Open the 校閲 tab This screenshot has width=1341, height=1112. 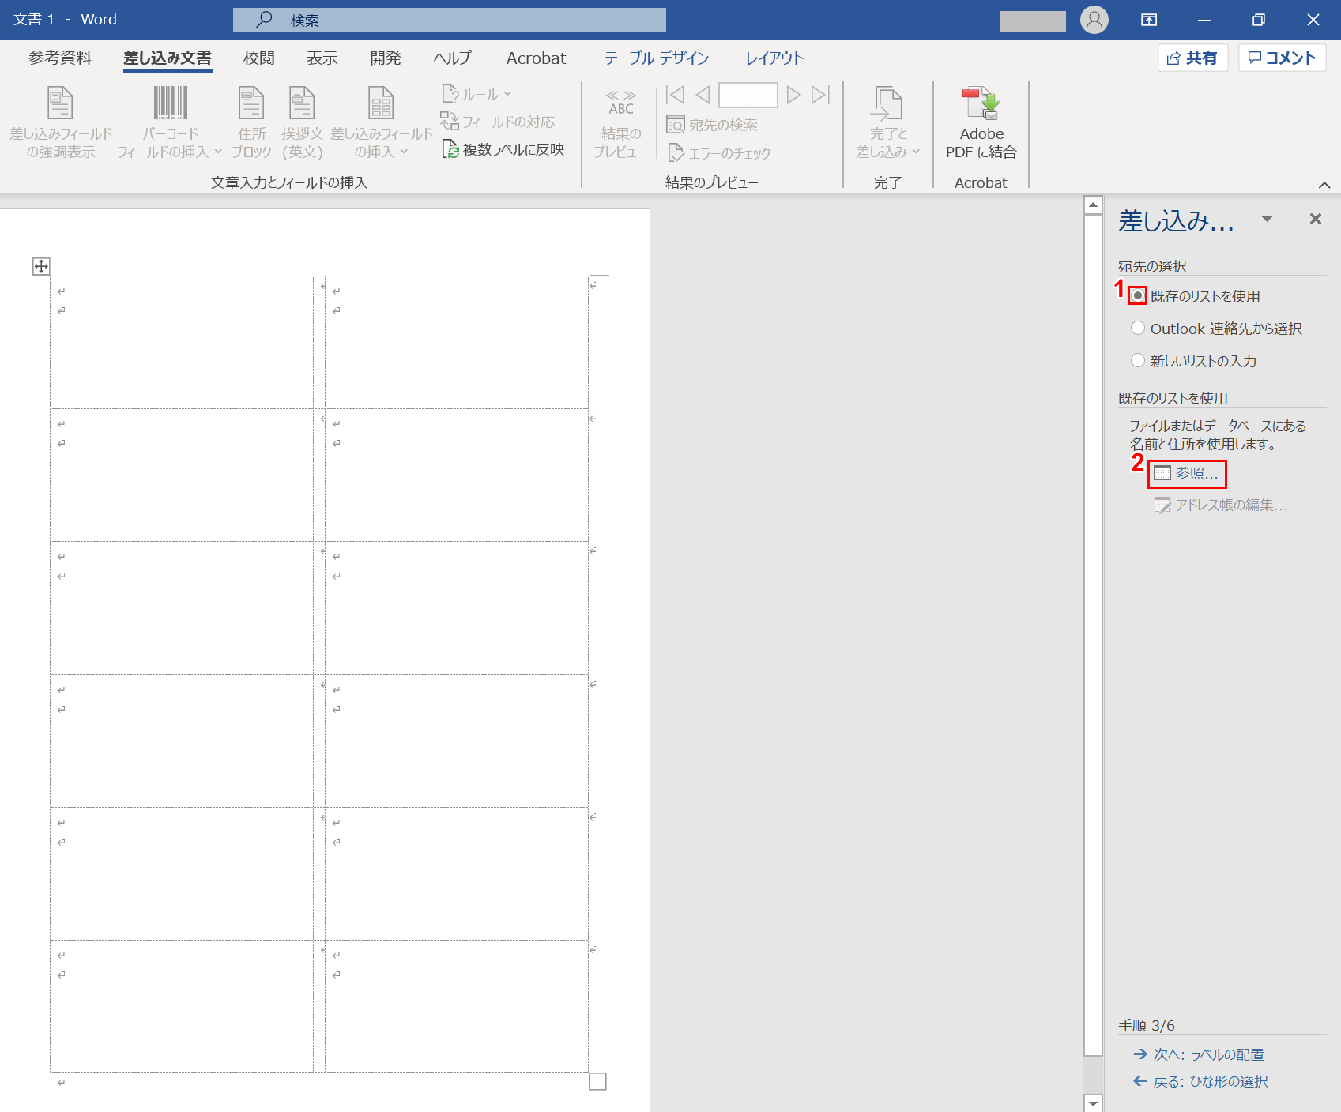[258, 58]
